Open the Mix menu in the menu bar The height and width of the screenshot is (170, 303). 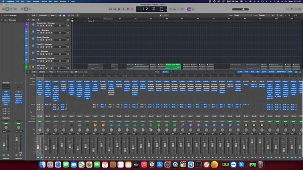[x=51, y=1]
